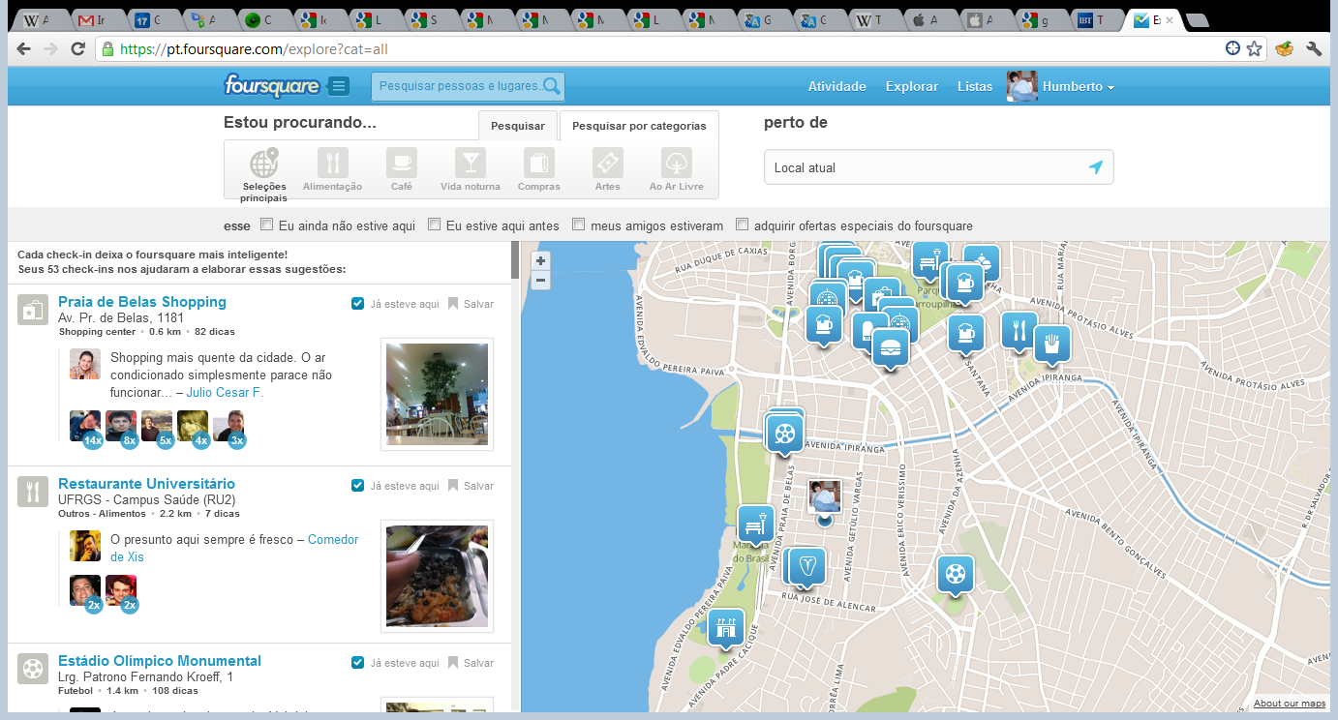Click the foursquare logo
Viewport: 1338px width, 720px height.
pos(272,85)
